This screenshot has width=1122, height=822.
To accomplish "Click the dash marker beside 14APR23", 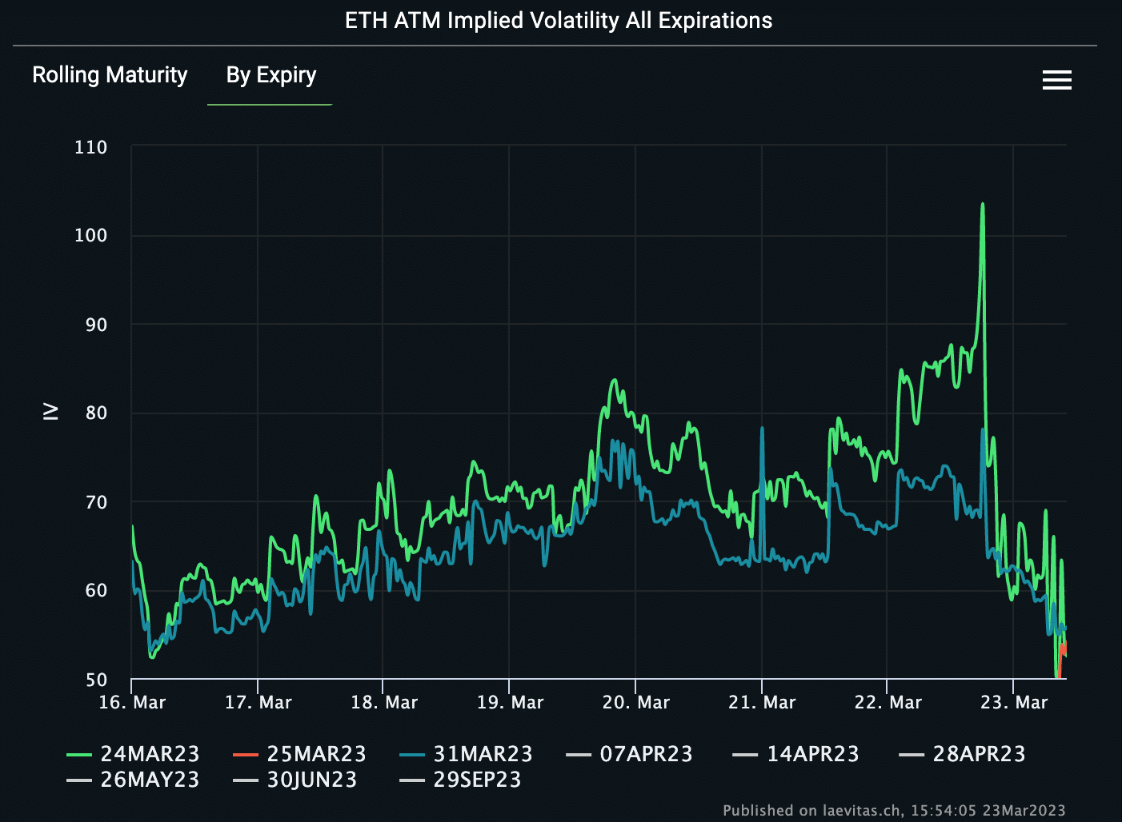I will coord(744,753).
